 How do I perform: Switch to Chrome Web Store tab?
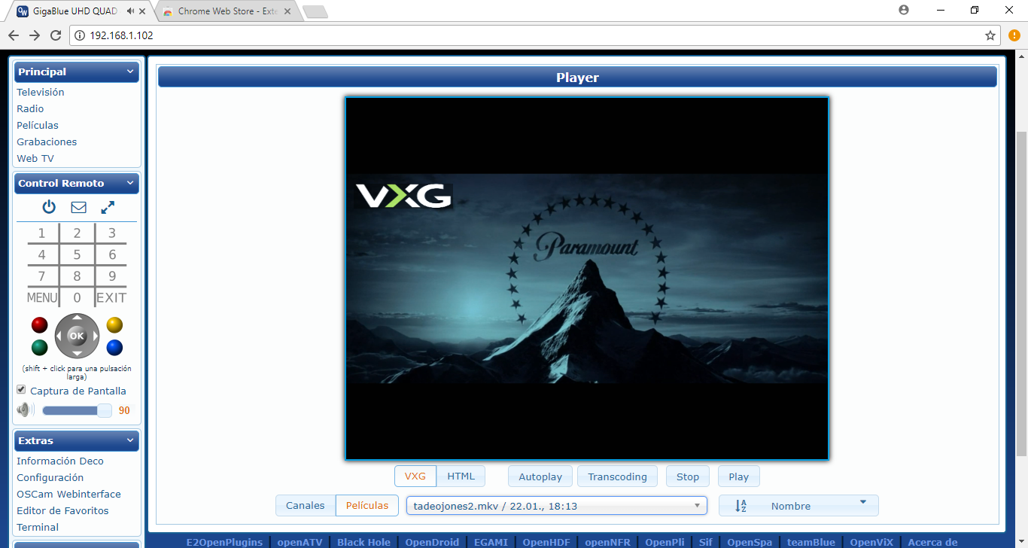point(227,11)
